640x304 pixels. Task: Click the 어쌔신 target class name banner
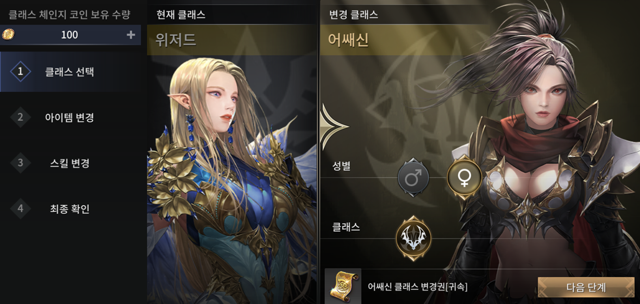click(x=406, y=40)
